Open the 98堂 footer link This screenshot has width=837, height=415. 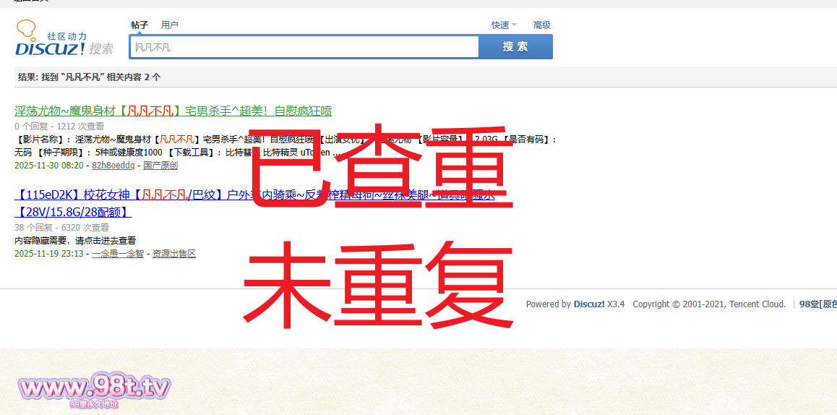[817, 304]
